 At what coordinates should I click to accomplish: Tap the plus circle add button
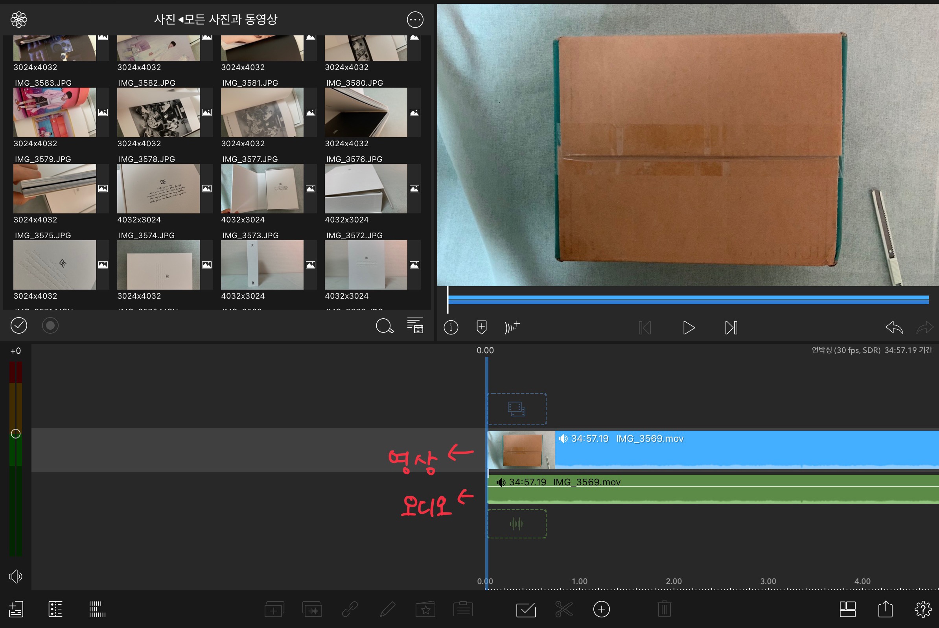[601, 609]
